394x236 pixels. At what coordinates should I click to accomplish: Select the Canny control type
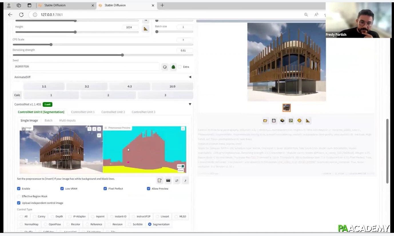point(39,217)
